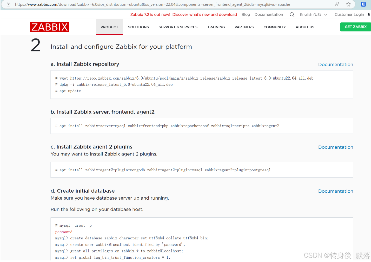This screenshot has height=262, width=371.
Task: Click the red password text
Action: tap(64, 232)
